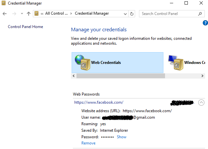Go to Control Panel Home
208x149 pixels.
tap(25, 27)
